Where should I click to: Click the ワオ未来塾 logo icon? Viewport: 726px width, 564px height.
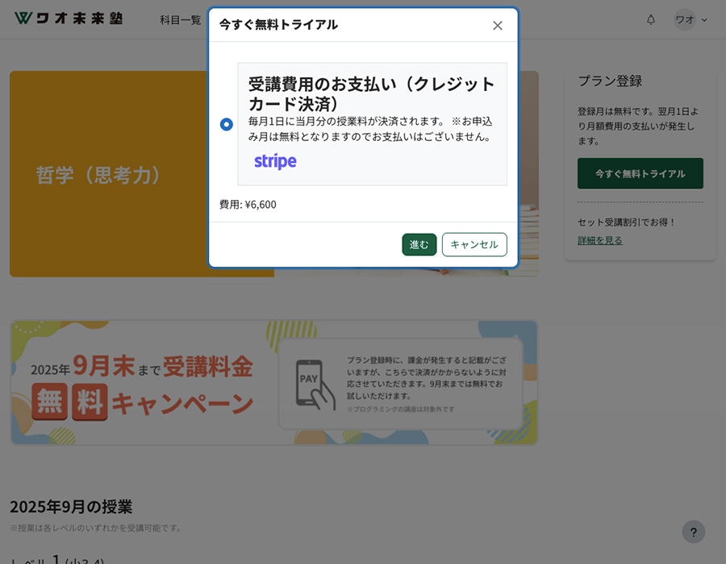[24, 18]
